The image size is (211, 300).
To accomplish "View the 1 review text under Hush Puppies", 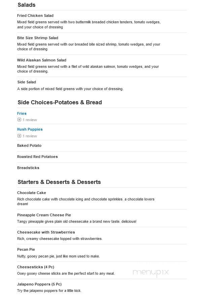I will click(30, 136).
